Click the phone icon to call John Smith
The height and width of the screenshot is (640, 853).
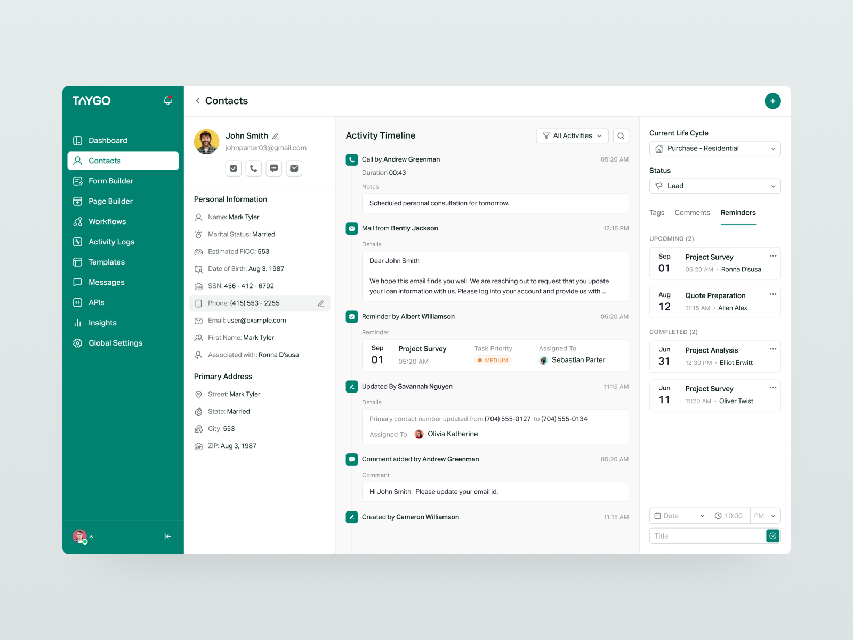(x=253, y=168)
